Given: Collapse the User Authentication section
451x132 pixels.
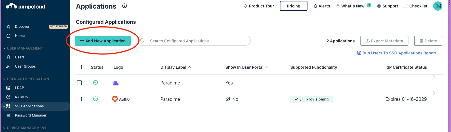Looking at the screenshot, I should (26, 79).
